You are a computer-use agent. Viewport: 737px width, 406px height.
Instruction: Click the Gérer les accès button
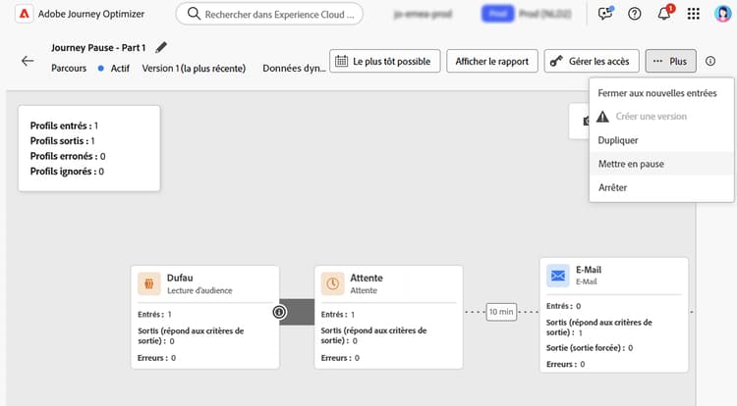(590, 61)
